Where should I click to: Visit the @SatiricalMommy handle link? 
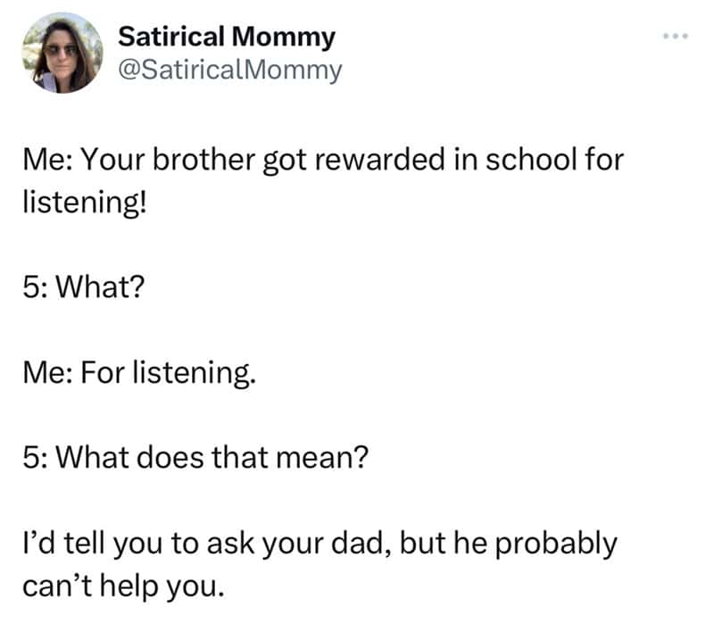pyautogui.click(x=229, y=70)
